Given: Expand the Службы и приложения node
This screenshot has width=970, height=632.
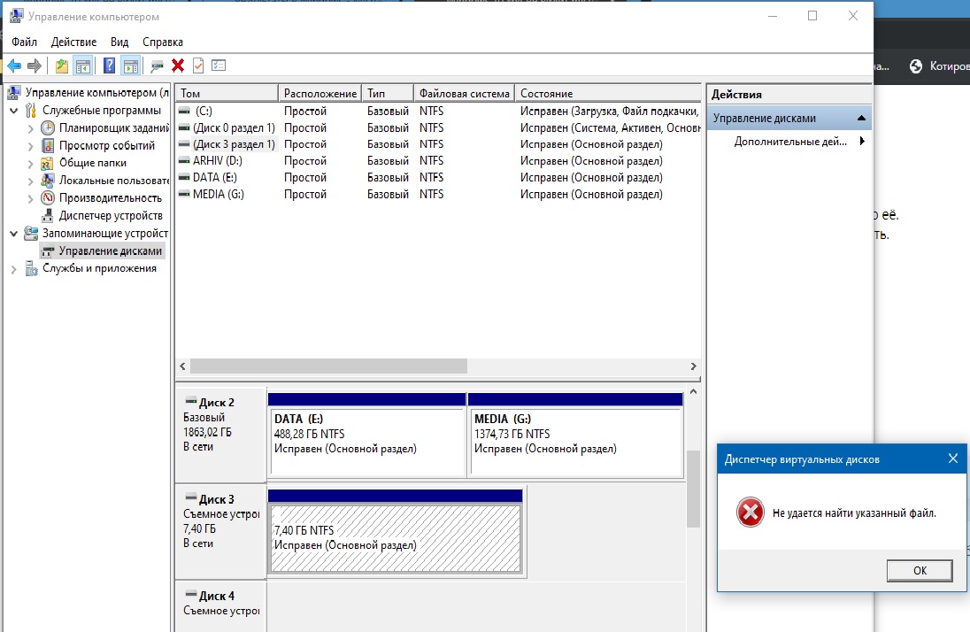Looking at the screenshot, I should tap(13, 269).
